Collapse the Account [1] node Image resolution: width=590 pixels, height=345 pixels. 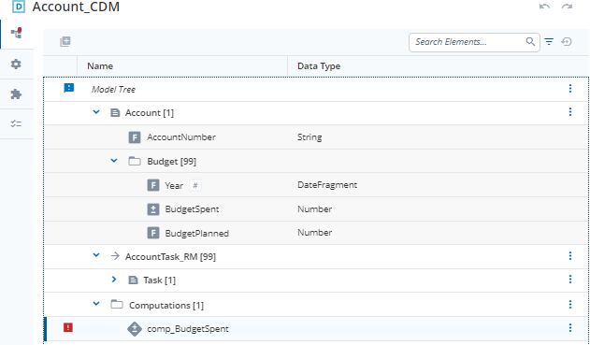click(96, 112)
